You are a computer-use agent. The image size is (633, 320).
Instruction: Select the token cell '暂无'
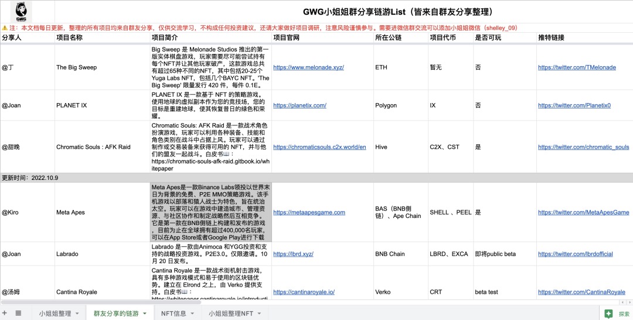(451, 67)
